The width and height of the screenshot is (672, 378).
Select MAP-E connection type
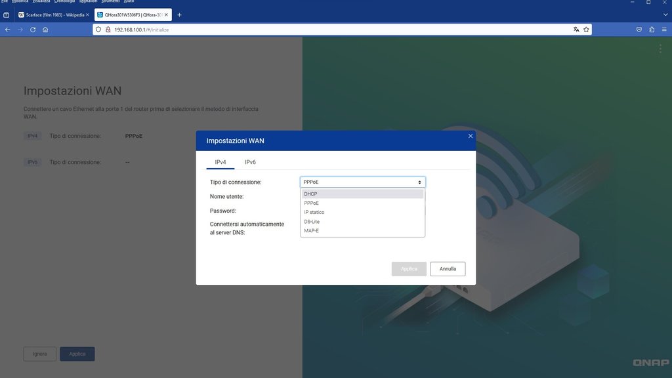click(x=362, y=231)
